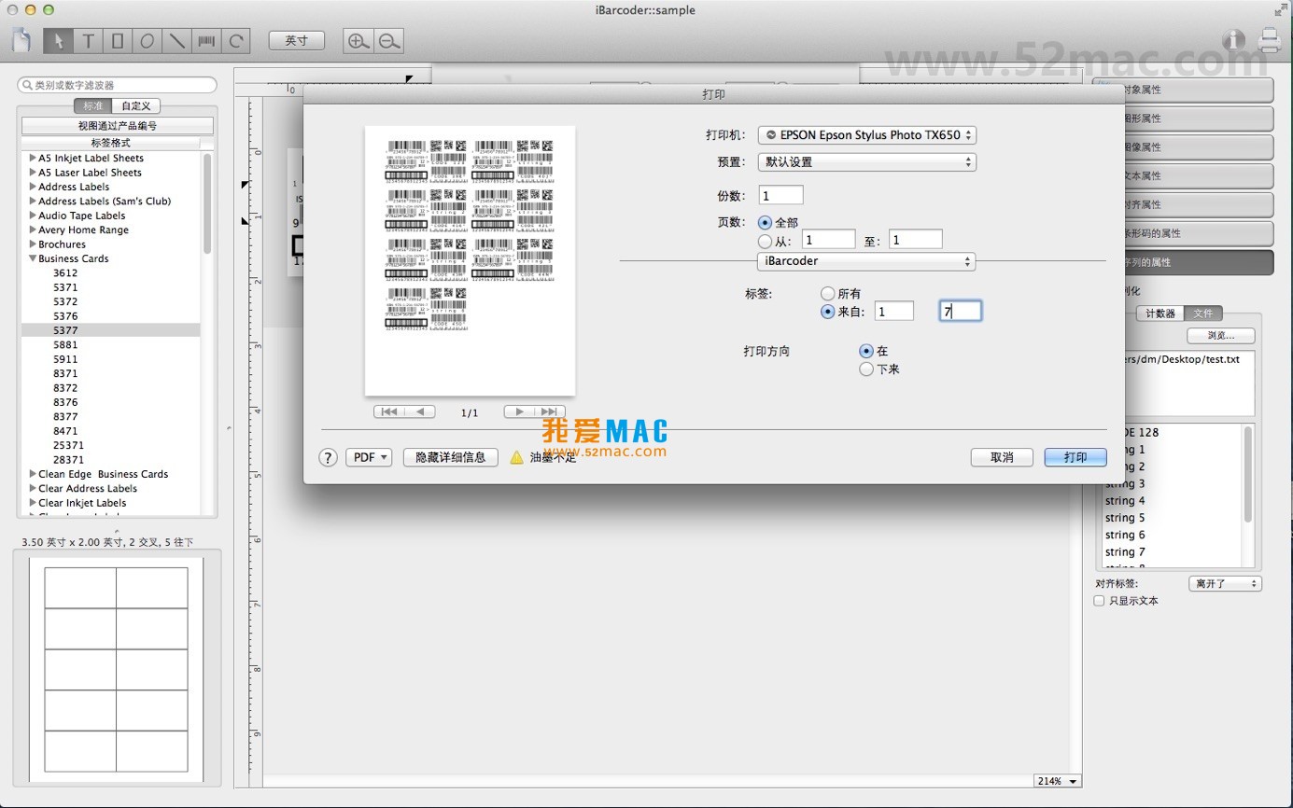The height and width of the screenshot is (808, 1293).
Task: Expand A5 Inkjet Label Sheets category
Action: (x=33, y=158)
